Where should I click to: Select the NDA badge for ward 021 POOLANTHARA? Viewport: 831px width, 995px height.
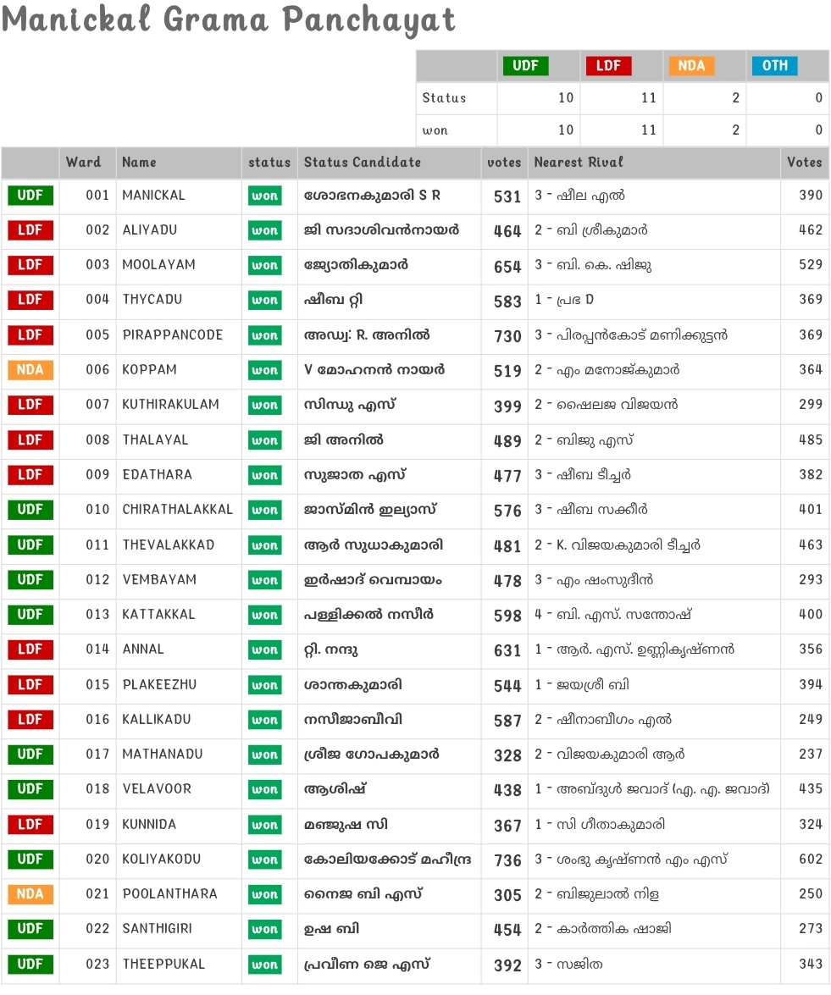[30, 894]
